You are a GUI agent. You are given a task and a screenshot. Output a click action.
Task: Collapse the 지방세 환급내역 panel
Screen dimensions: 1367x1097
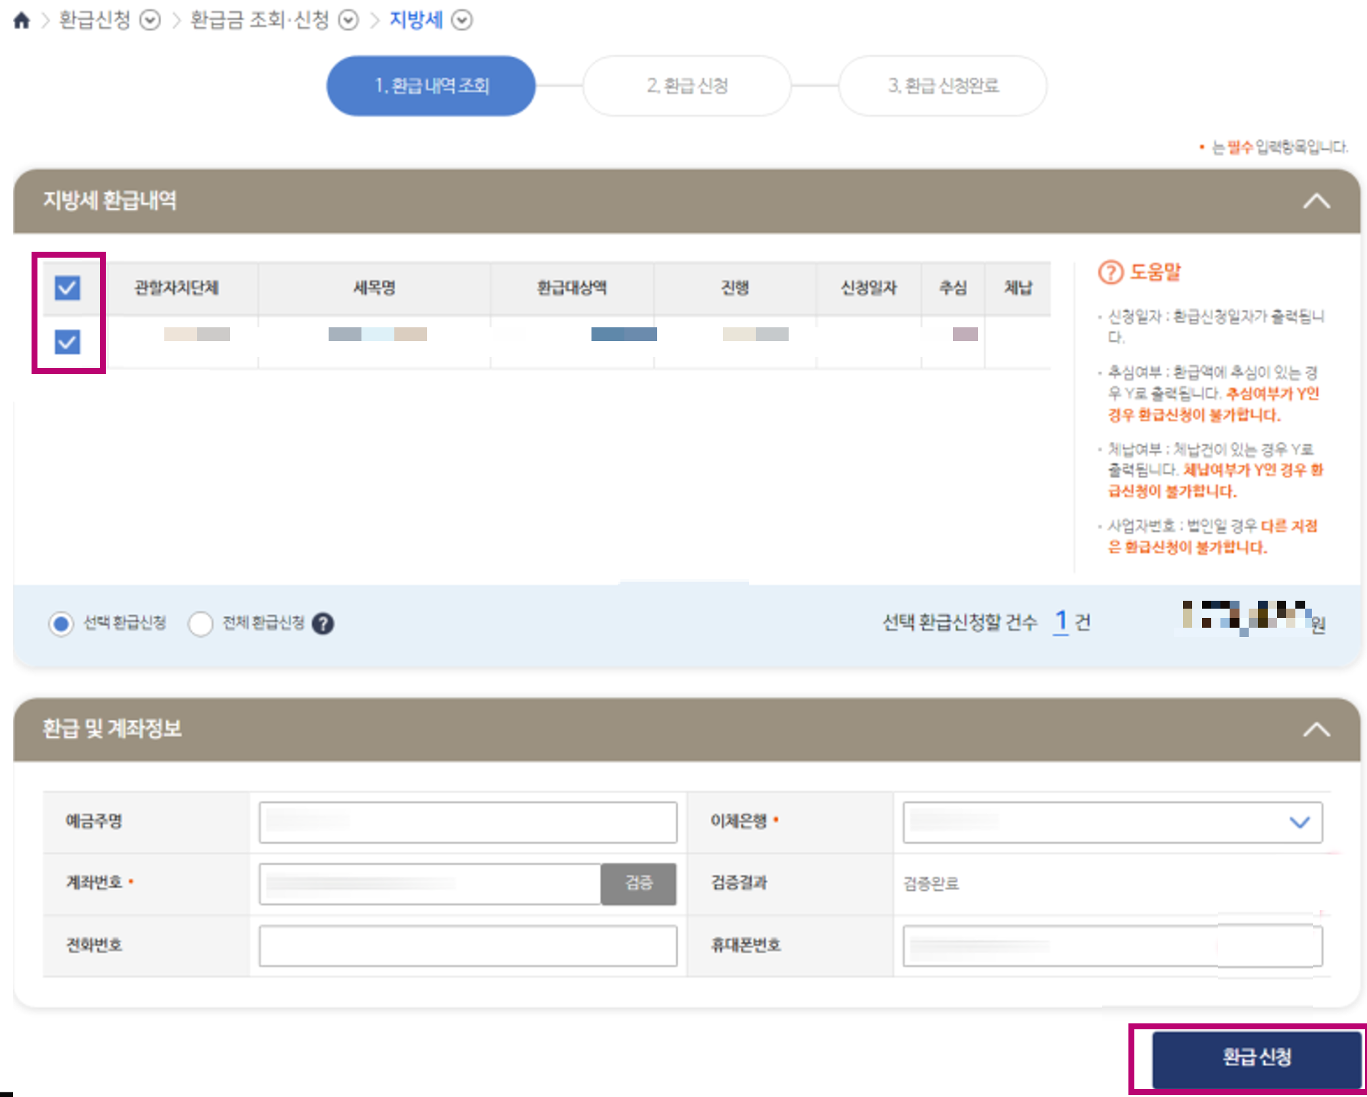(x=1316, y=201)
